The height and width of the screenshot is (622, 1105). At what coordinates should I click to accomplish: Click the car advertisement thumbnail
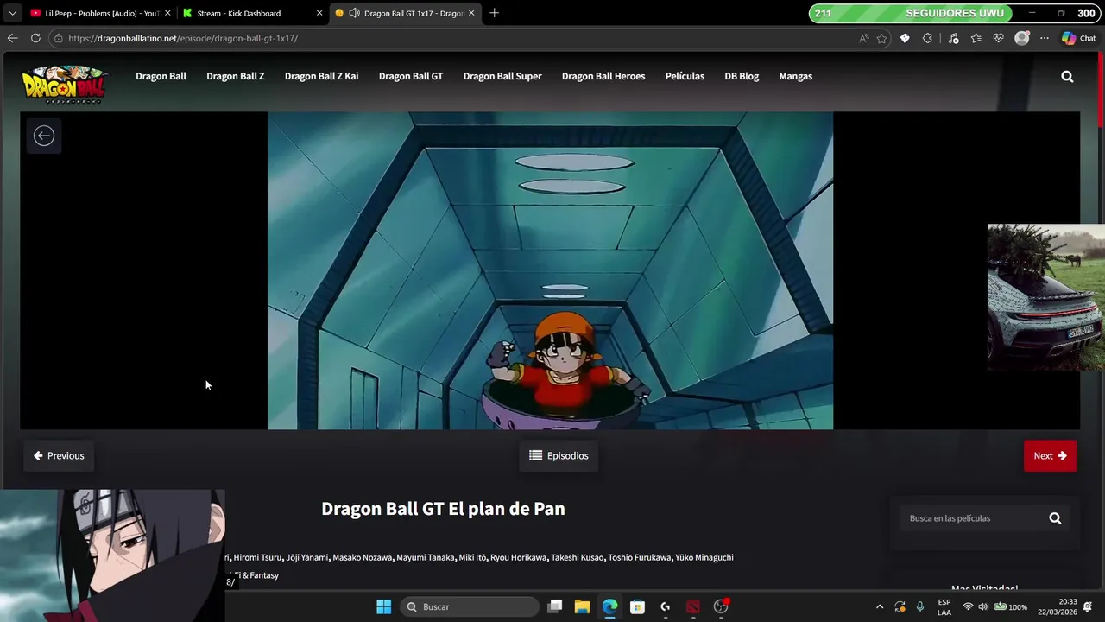click(1045, 297)
